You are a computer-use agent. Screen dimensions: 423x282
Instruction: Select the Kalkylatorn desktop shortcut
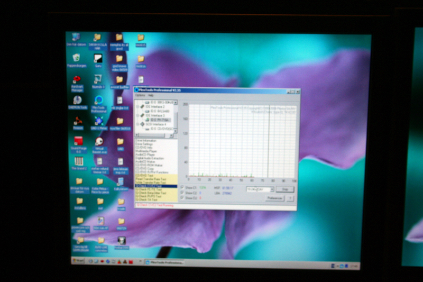coord(121,184)
